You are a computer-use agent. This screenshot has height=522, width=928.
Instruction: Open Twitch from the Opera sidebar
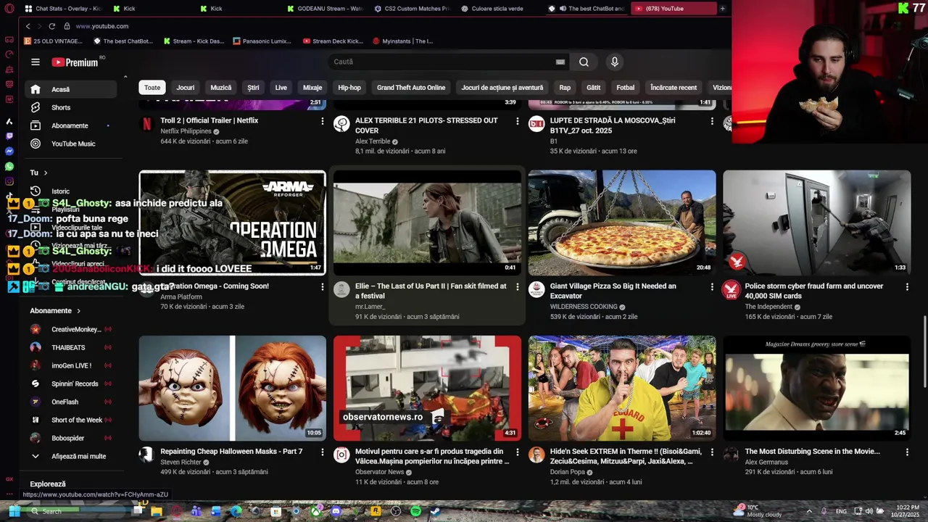coord(9,136)
